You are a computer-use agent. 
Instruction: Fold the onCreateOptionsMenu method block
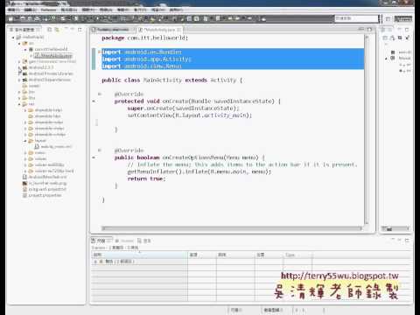[x=99, y=150]
